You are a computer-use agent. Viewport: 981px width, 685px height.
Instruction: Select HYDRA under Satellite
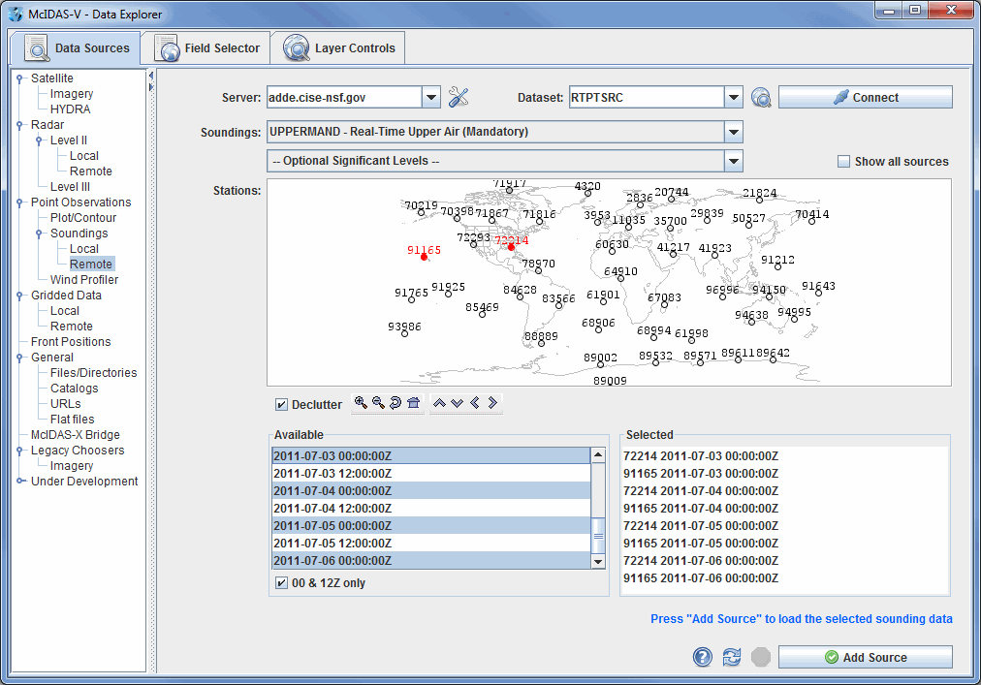70,109
